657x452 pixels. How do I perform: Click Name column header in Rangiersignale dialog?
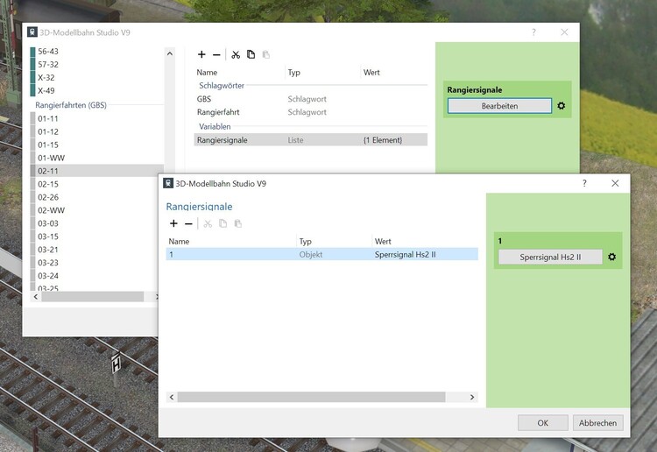(231, 241)
